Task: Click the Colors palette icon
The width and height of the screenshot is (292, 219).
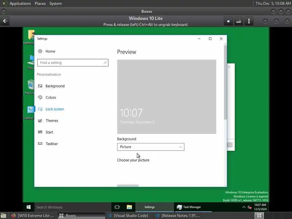Action: click(40, 98)
